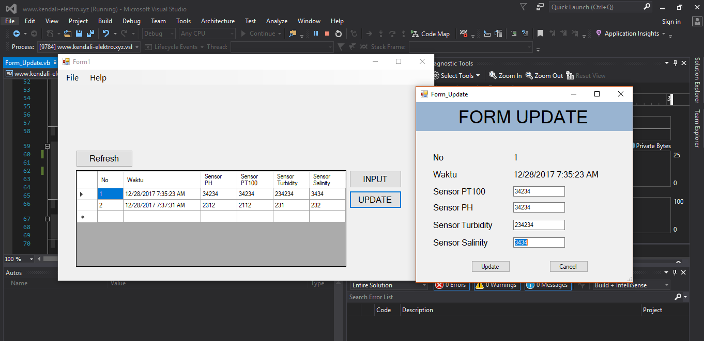Viewport: 704px width, 341px height.
Task: Stop debugging with the red square icon
Action: tap(327, 34)
